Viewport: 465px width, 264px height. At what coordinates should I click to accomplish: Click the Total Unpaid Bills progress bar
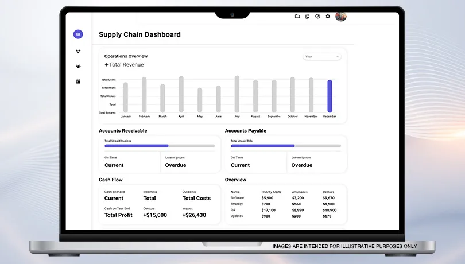click(285, 146)
